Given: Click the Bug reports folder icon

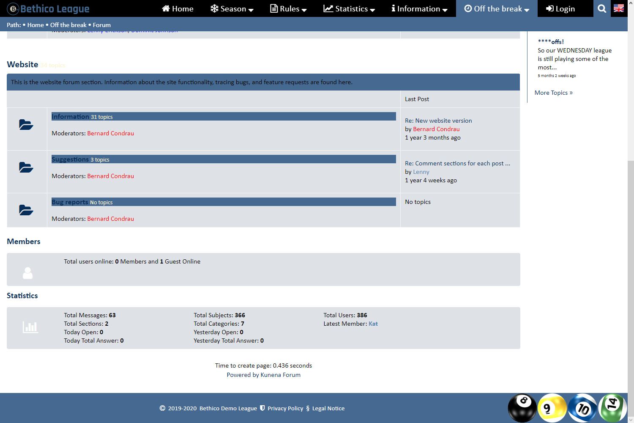Looking at the screenshot, I should (26, 210).
